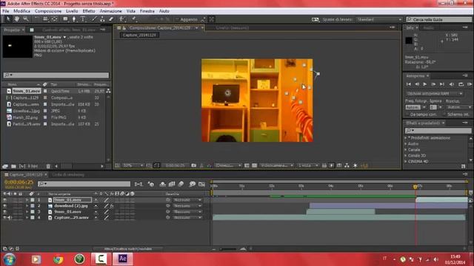Open the parent dropdown for layer 1
Image resolution: width=474 pixels, height=266 pixels.
pos(187,200)
